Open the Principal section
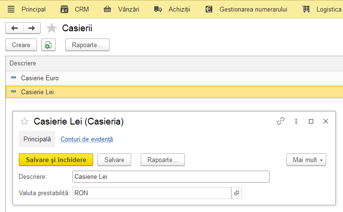The height and width of the screenshot is (212, 343). click(34, 9)
